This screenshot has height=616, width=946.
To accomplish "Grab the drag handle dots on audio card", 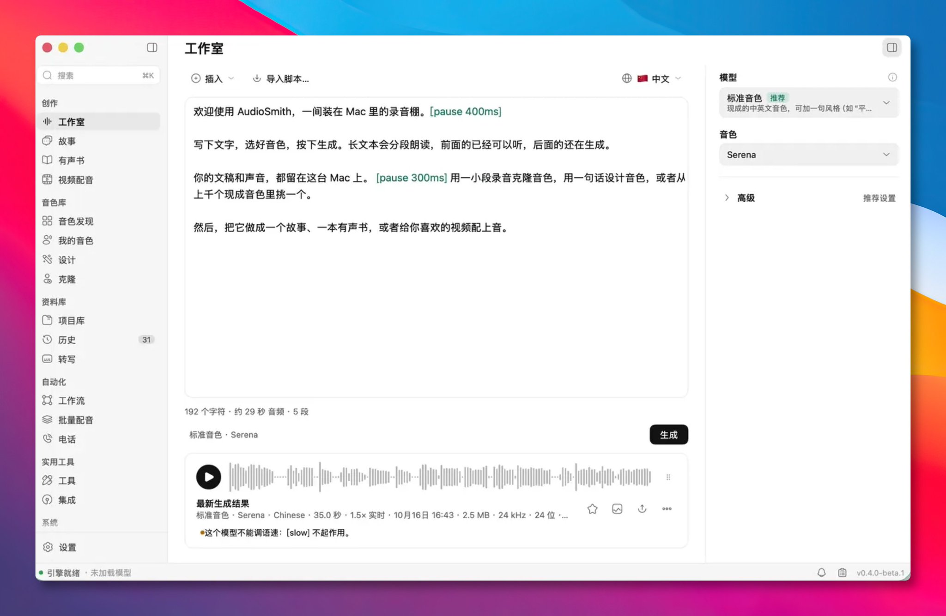I will pyautogui.click(x=668, y=477).
